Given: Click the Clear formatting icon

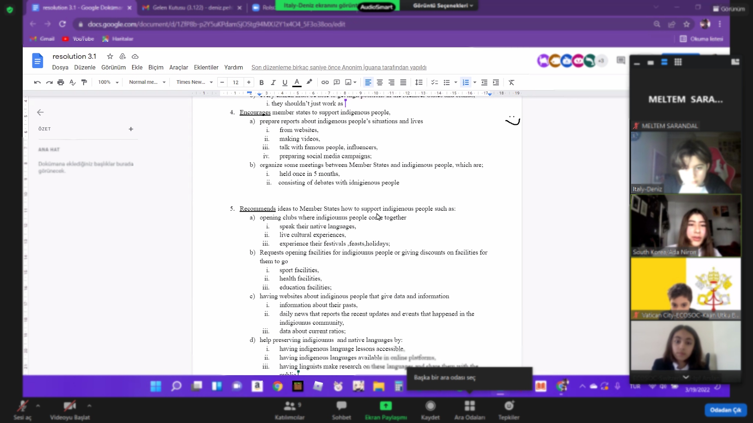Looking at the screenshot, I should point(511,82).
